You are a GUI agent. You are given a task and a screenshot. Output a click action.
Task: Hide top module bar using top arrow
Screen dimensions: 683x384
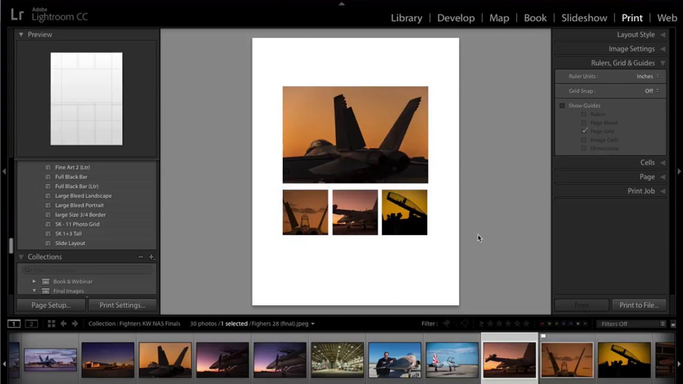click(x=341, y=3)
